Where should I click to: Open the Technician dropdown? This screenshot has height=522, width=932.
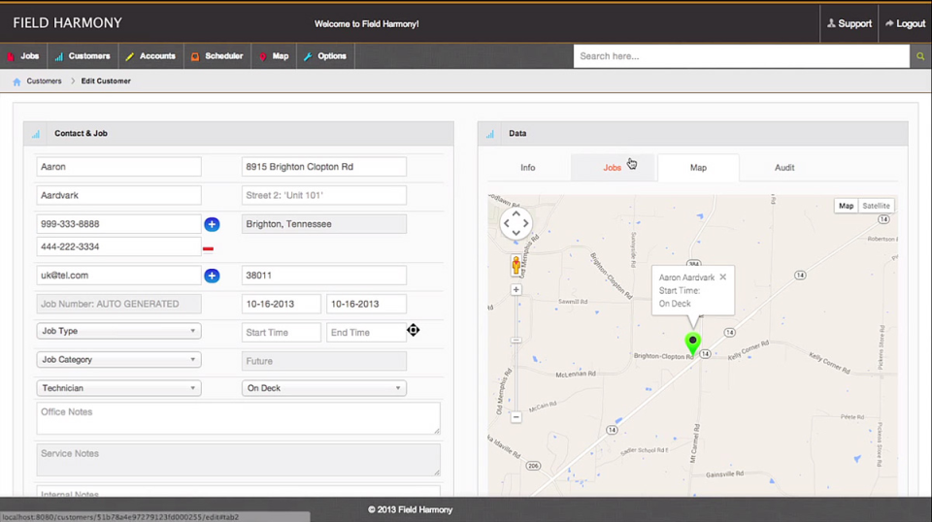pyautogui.click(x=118, y=388)
